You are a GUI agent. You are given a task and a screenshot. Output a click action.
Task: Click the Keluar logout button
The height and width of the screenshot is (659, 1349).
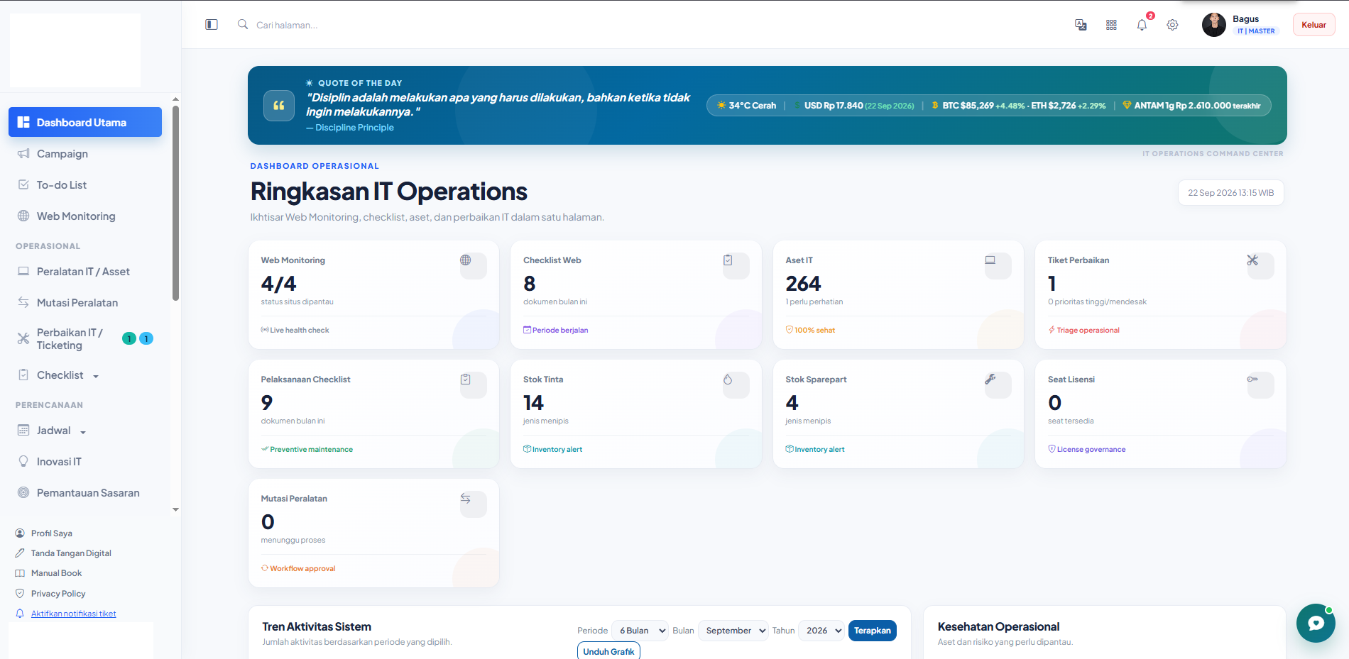coord(1313,25)
